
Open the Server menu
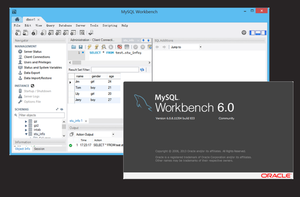pos(80,26)
